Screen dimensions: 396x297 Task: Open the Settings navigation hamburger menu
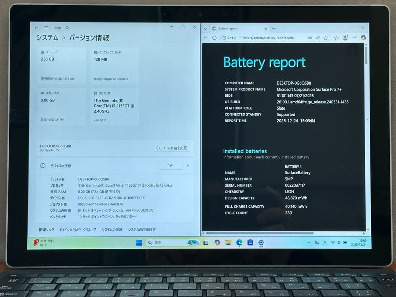(46, 27)
